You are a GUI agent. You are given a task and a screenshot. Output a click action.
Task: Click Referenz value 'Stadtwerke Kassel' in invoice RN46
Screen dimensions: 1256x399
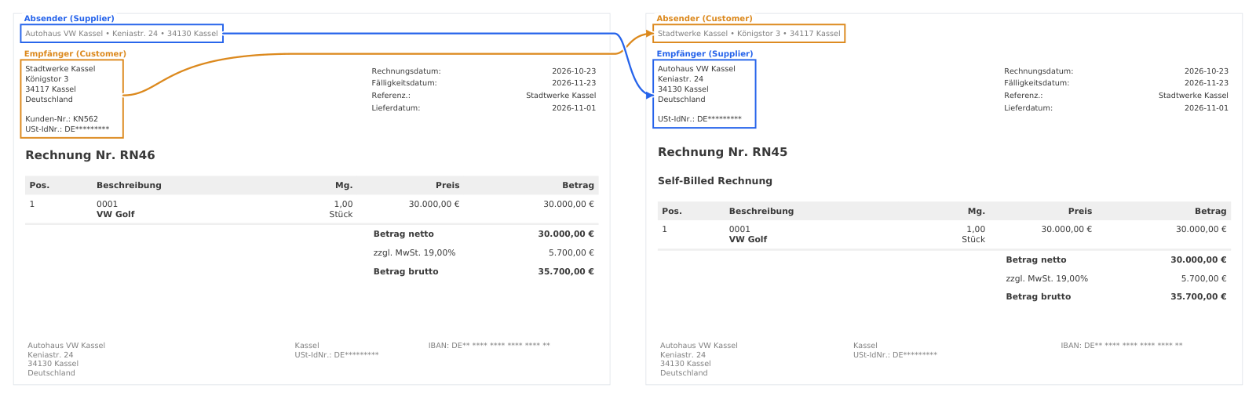pyautogui.click(x=560, y=96)
